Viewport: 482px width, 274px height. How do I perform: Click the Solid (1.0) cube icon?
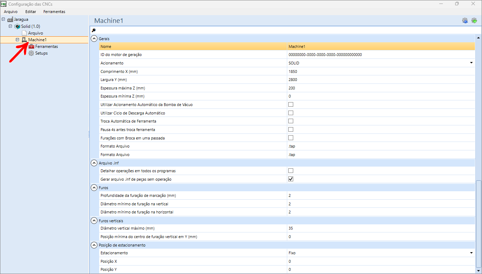pyautogui.click(x=17, y=26)
